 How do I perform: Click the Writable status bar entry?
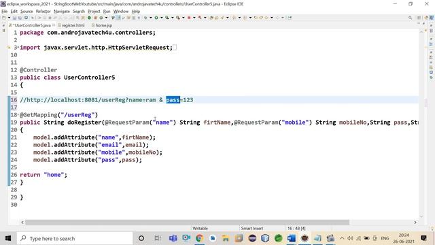click(201, 229)
